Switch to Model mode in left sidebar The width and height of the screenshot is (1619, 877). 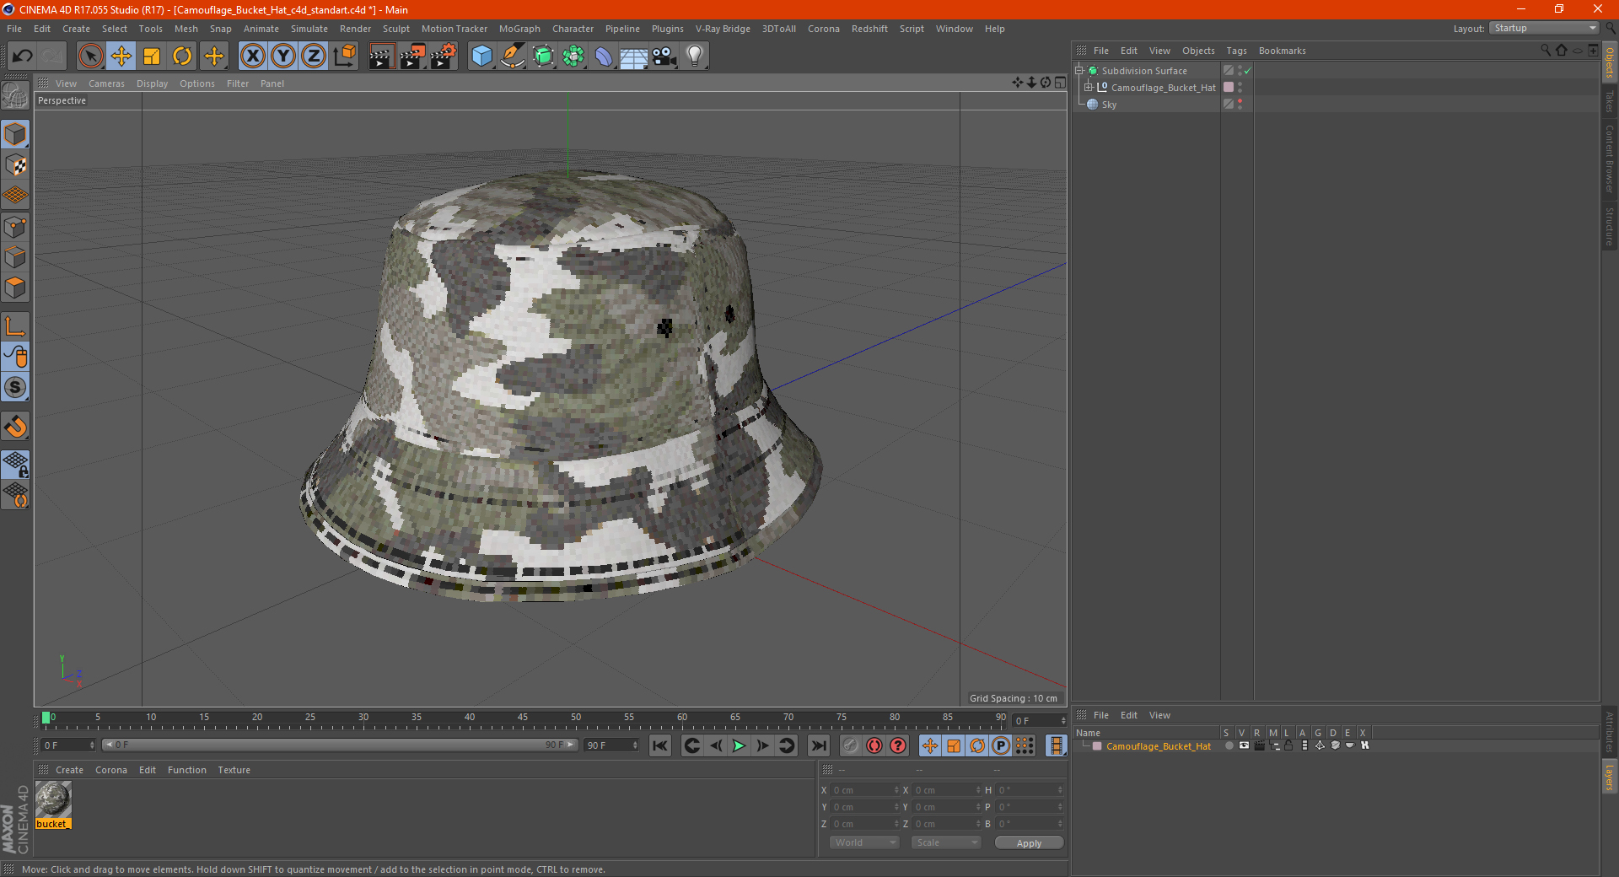15,135
